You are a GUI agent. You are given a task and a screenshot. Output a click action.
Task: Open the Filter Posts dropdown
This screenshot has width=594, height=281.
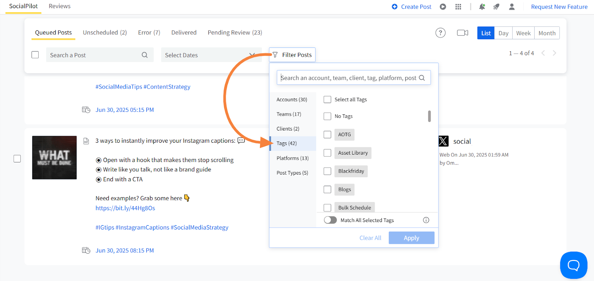(x=293, y=55)
